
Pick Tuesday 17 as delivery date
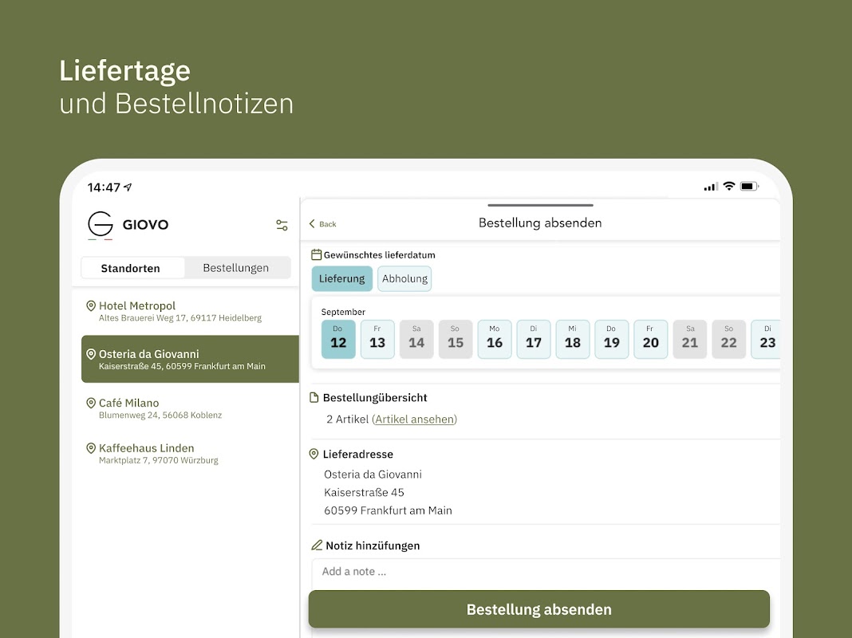[534, 339]
